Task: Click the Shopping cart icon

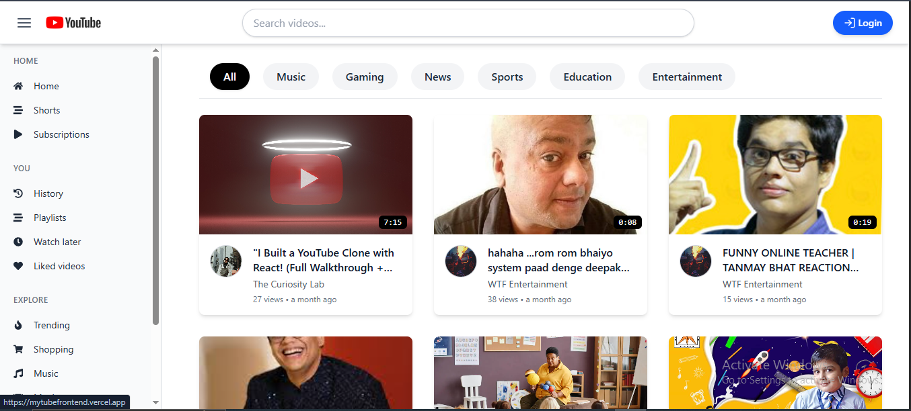Action: [x=18, y=349]
